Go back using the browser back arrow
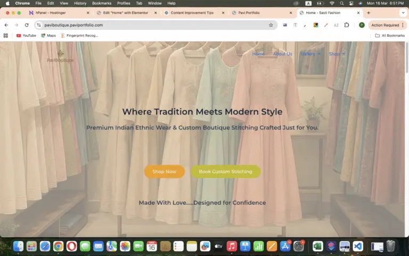The image size is (409, 256). click(6, 25)
